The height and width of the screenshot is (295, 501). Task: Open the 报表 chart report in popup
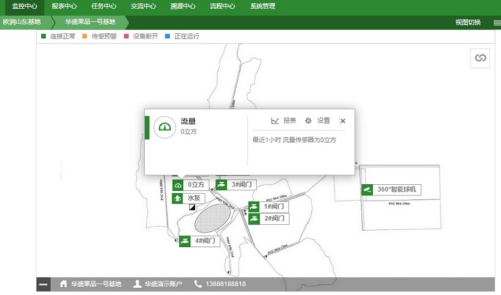[x=284, y=121]
